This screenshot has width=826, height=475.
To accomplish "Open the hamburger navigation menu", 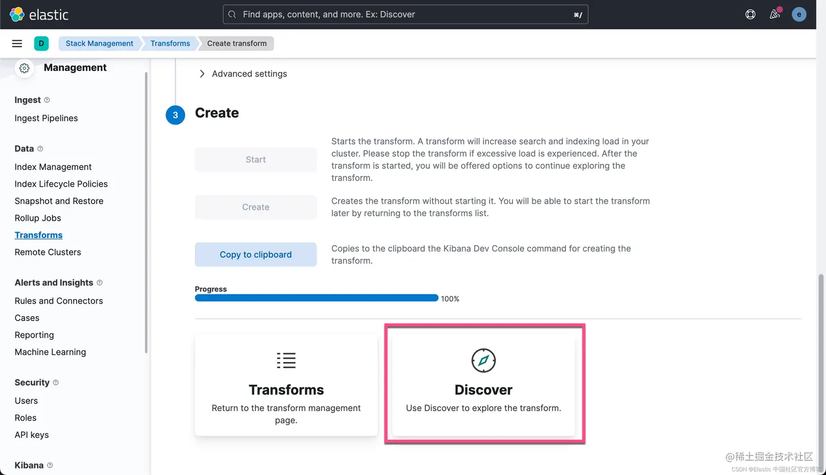I will pos(17,43).
